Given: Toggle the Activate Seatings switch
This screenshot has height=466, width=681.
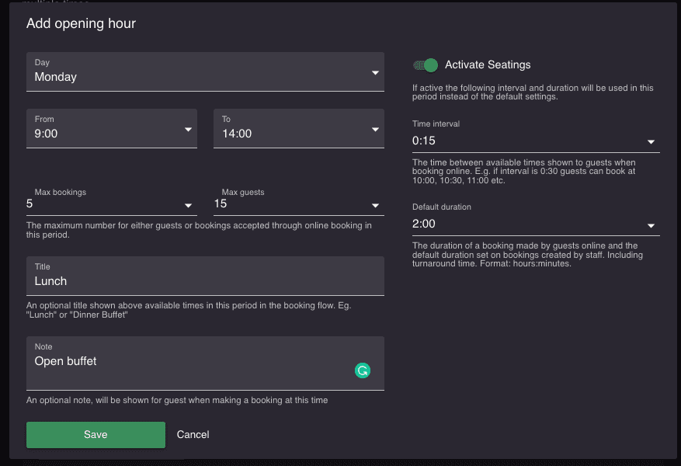Looking at the screenshot, I should pos(426,65).
